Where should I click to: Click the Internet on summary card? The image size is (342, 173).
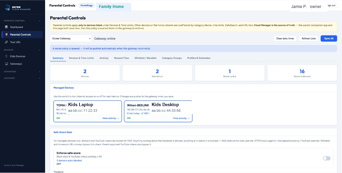(157, 73)
